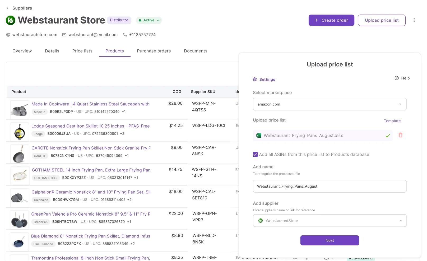This screenshot has width=427, height=261.
Task: Open the Lodge cast iron skillet thumbnail
Action: click(x=20, y=132)
